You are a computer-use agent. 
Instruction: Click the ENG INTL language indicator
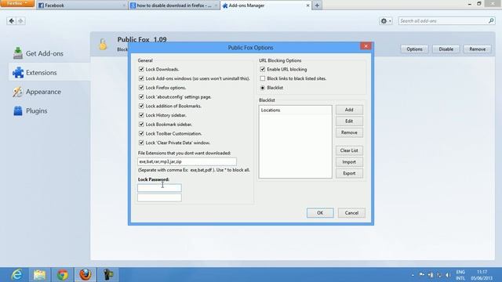pyautogui.click(x=460, y=275)
